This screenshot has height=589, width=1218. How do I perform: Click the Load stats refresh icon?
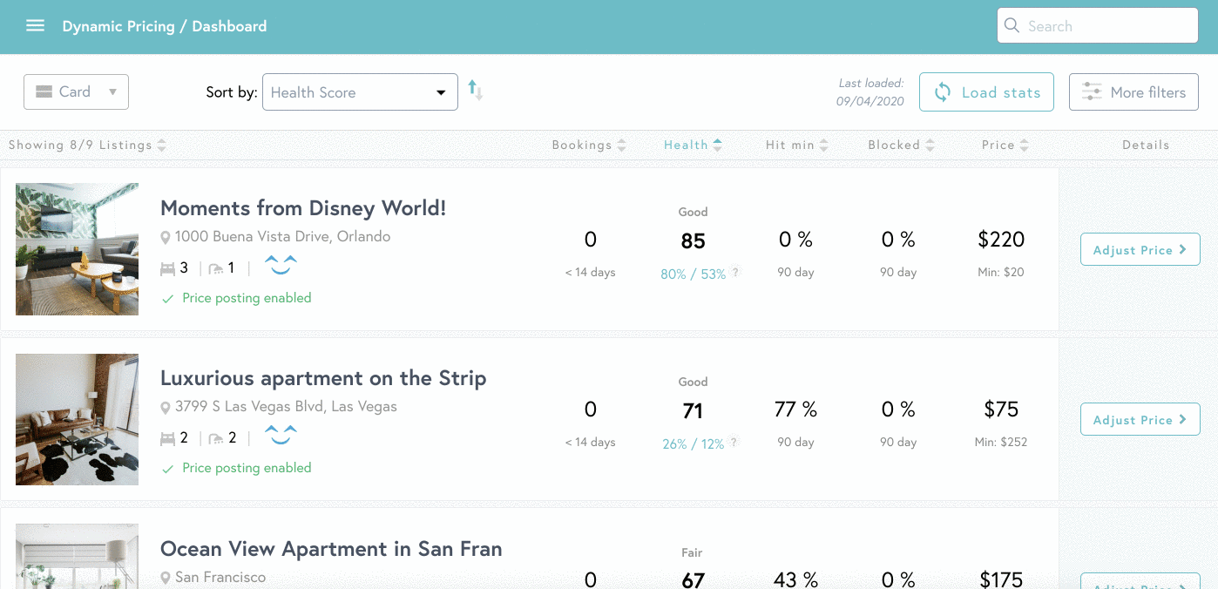click(x=943, y=92)
